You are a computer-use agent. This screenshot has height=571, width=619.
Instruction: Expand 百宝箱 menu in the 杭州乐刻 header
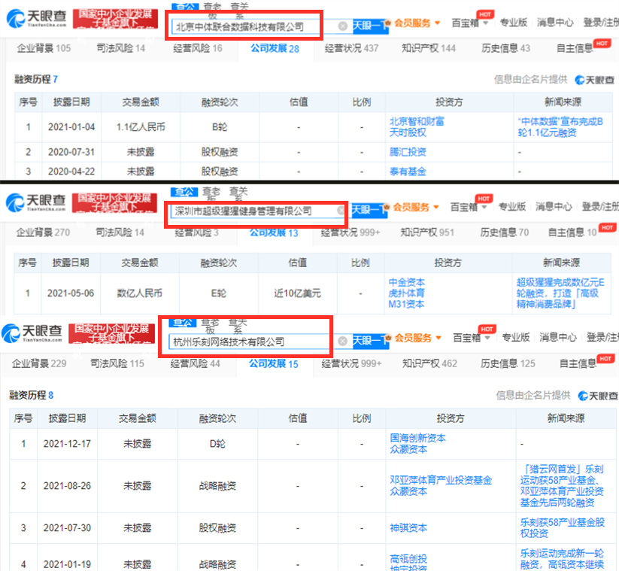pyautogui.click(x=472, y=338)
